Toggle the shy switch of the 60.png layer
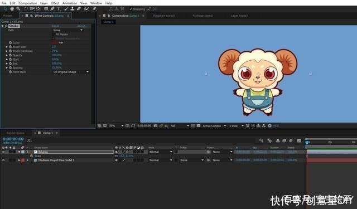This screenshot has width=357, height=209. 117,152
